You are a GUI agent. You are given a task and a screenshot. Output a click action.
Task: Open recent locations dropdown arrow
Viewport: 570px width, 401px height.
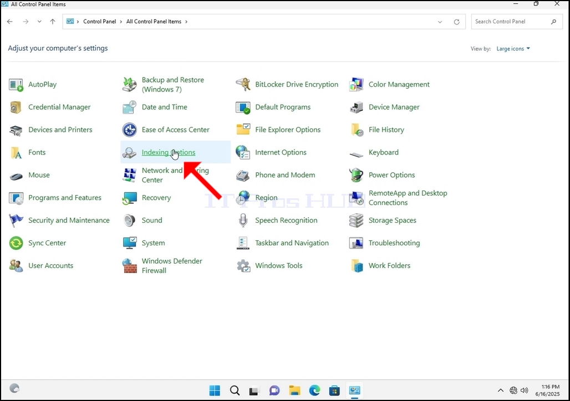click(x=39, y=22)
